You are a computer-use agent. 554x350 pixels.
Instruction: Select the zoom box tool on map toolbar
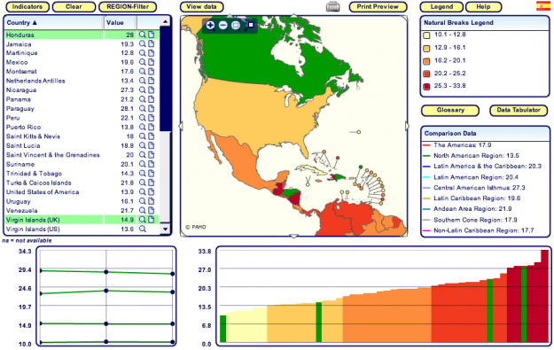(x=236, y=26)
